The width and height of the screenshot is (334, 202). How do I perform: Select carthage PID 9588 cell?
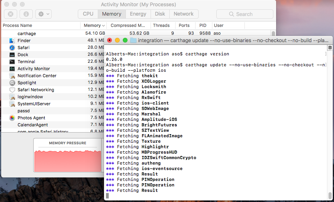click(x=205, y=34)
